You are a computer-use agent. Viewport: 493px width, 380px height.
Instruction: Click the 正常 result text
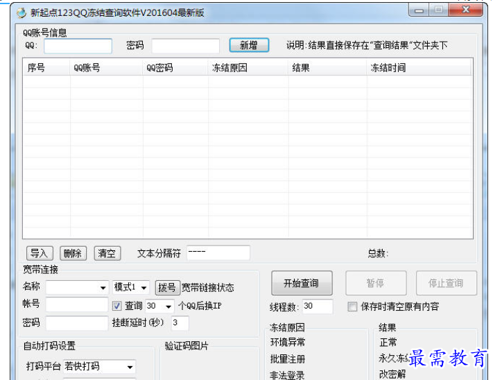[x=388, y=343]
